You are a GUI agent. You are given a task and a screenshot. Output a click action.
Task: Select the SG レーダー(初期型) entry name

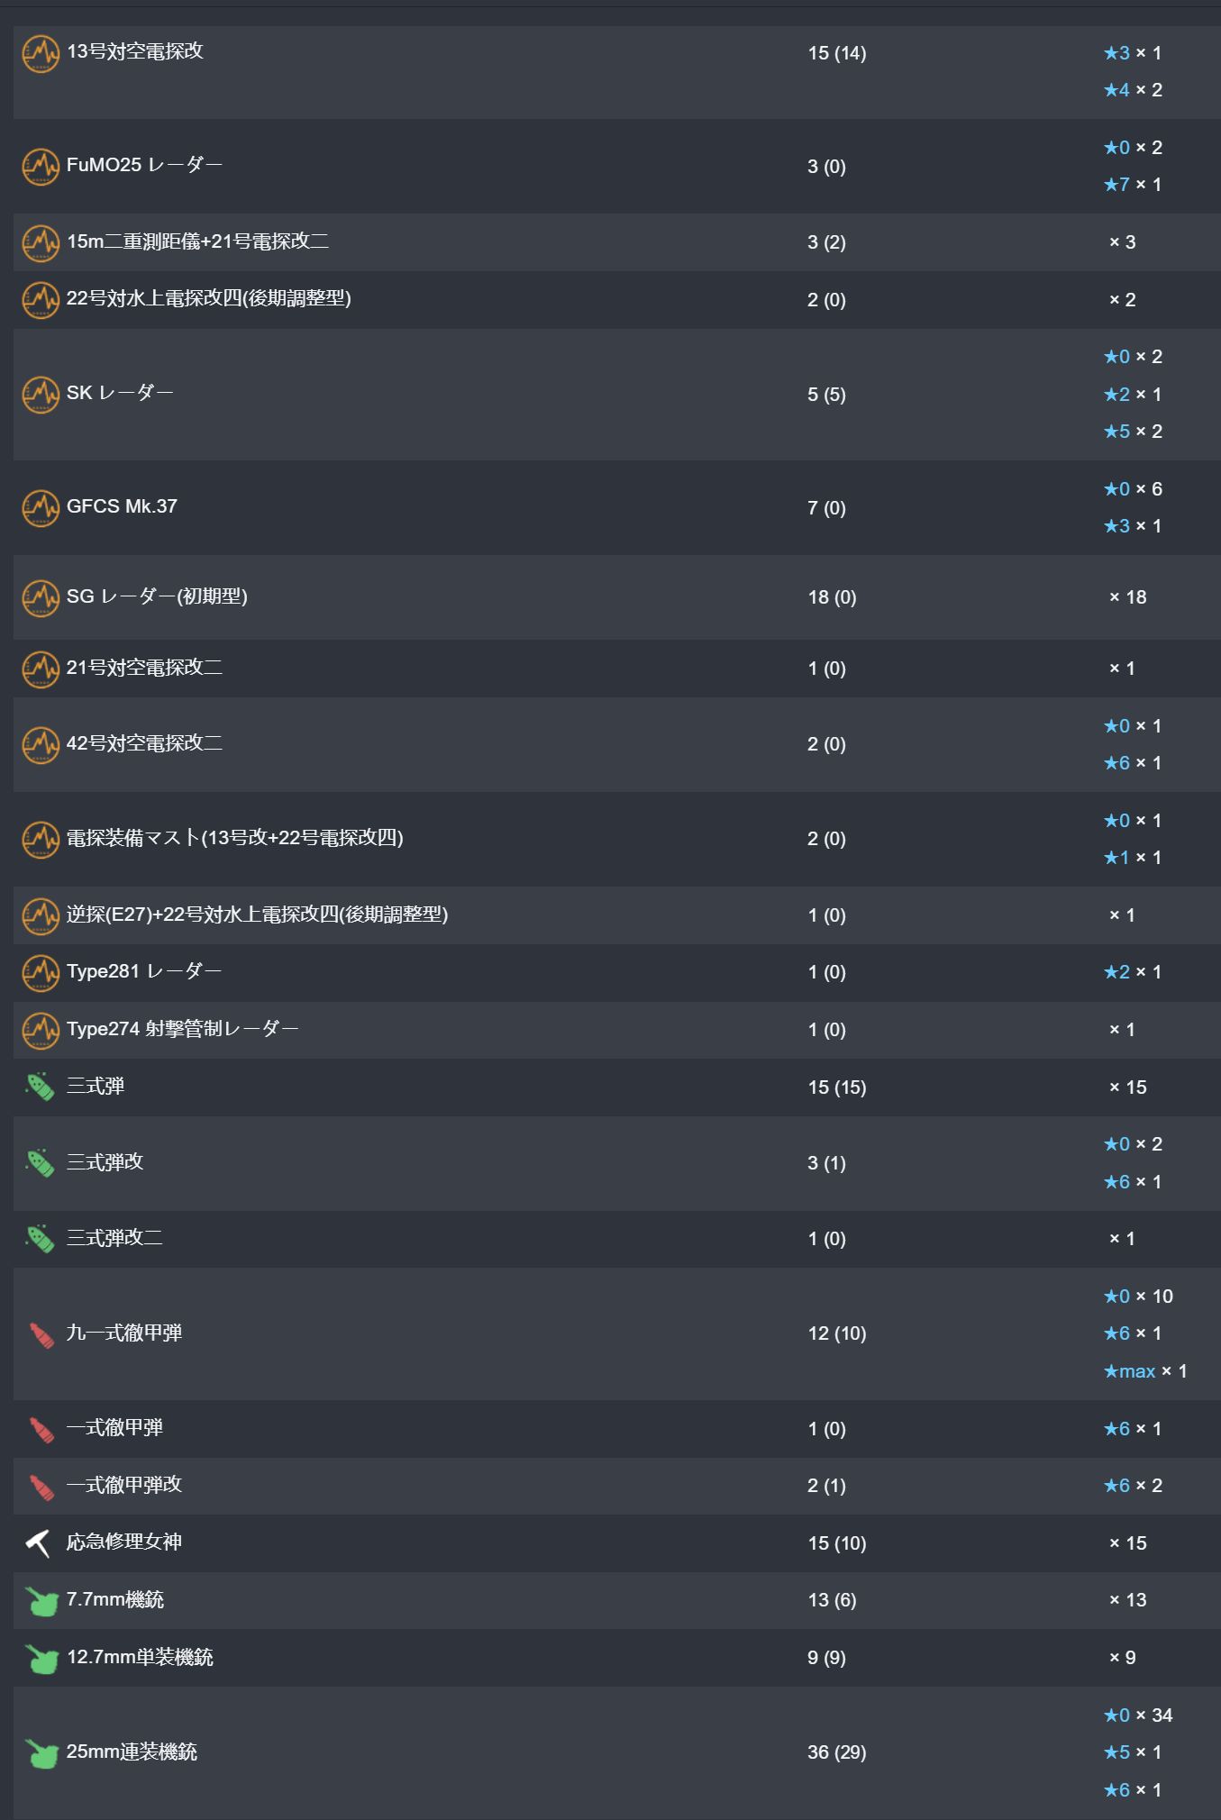tap(157, 596)
